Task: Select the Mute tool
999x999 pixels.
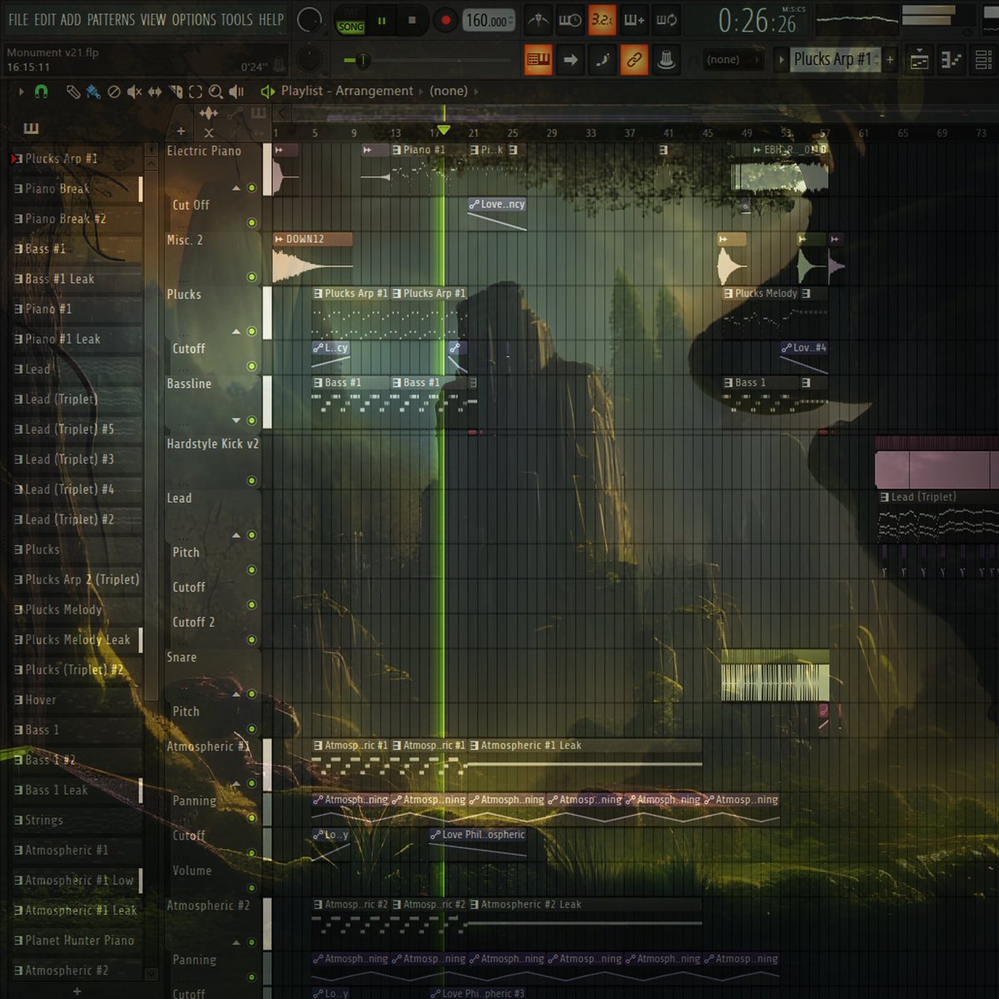Action: click(134, 92)
